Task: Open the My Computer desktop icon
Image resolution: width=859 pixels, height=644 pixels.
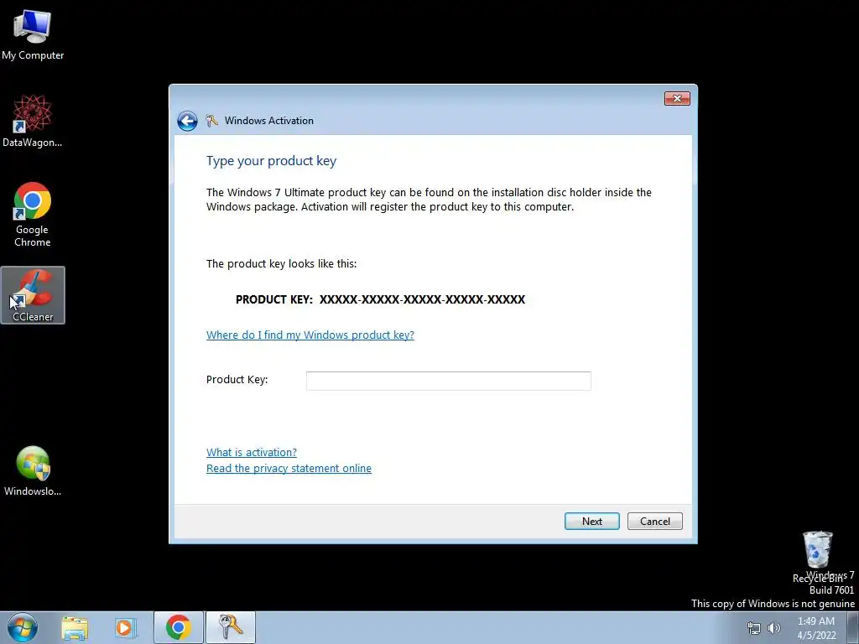Action: pyautogui.click(x=33, y=34)
